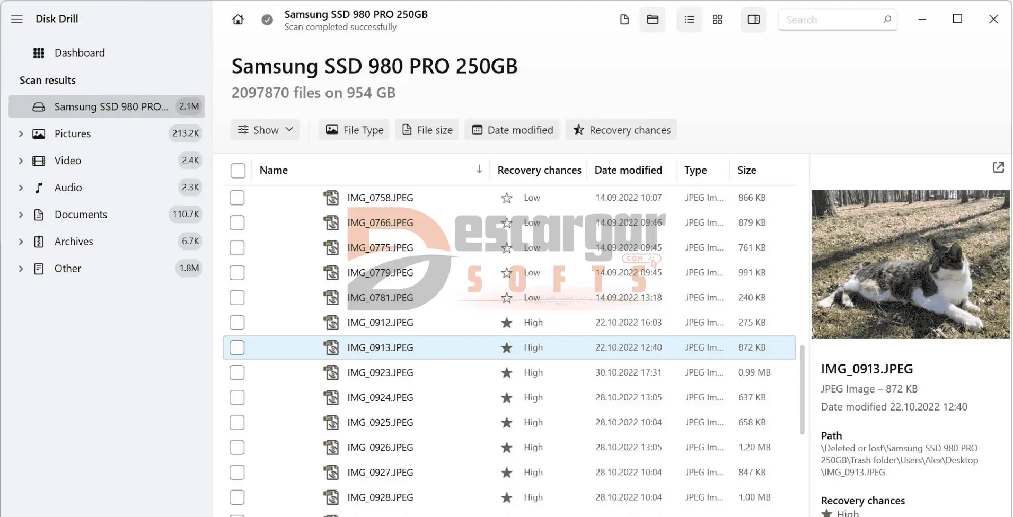
Task: Click the High star for IMG_0928.JPEG
Action: 507,497
